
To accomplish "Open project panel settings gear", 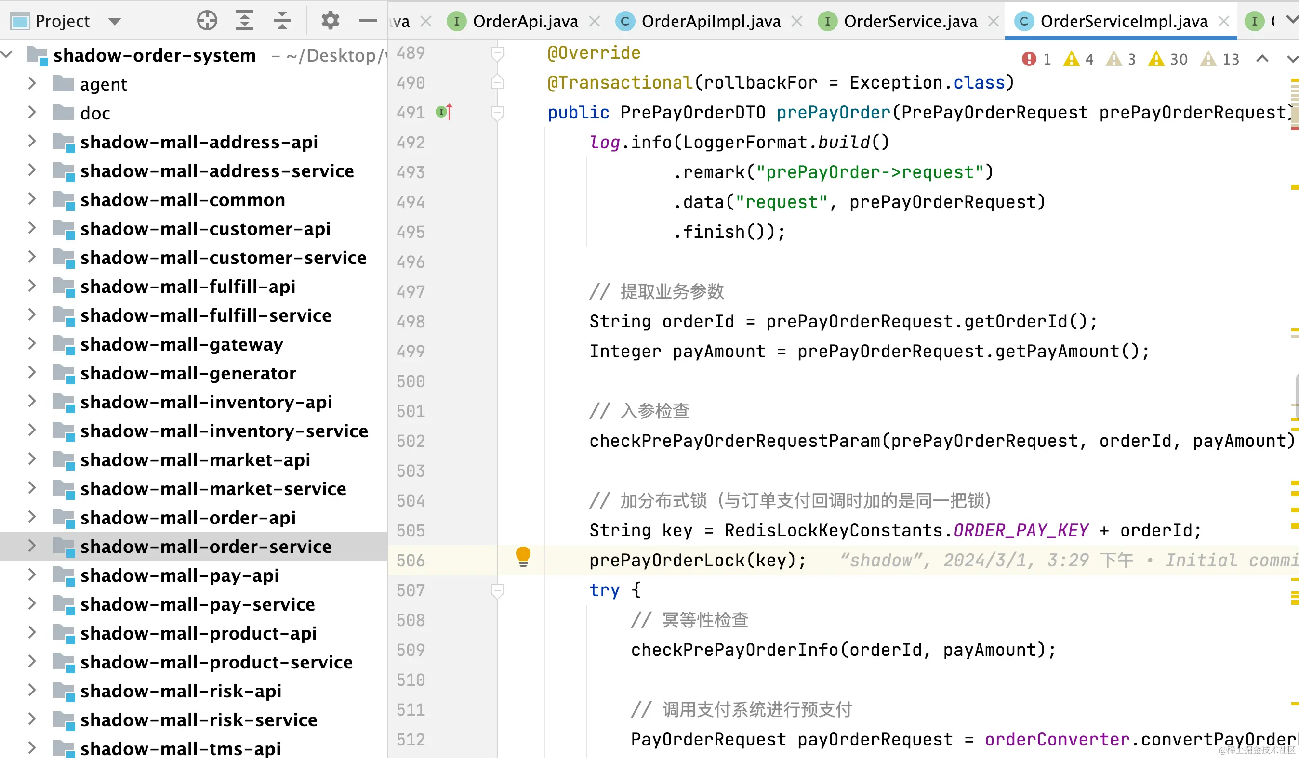I will (x=330, y=21).
